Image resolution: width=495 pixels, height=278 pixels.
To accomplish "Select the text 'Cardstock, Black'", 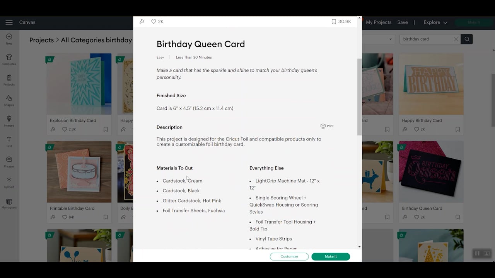I will pyautogui.click(x=181, y=191).
